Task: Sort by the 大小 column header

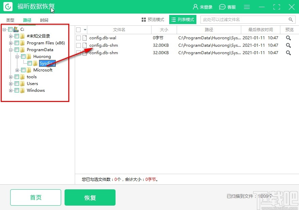Action: point(164,30)
